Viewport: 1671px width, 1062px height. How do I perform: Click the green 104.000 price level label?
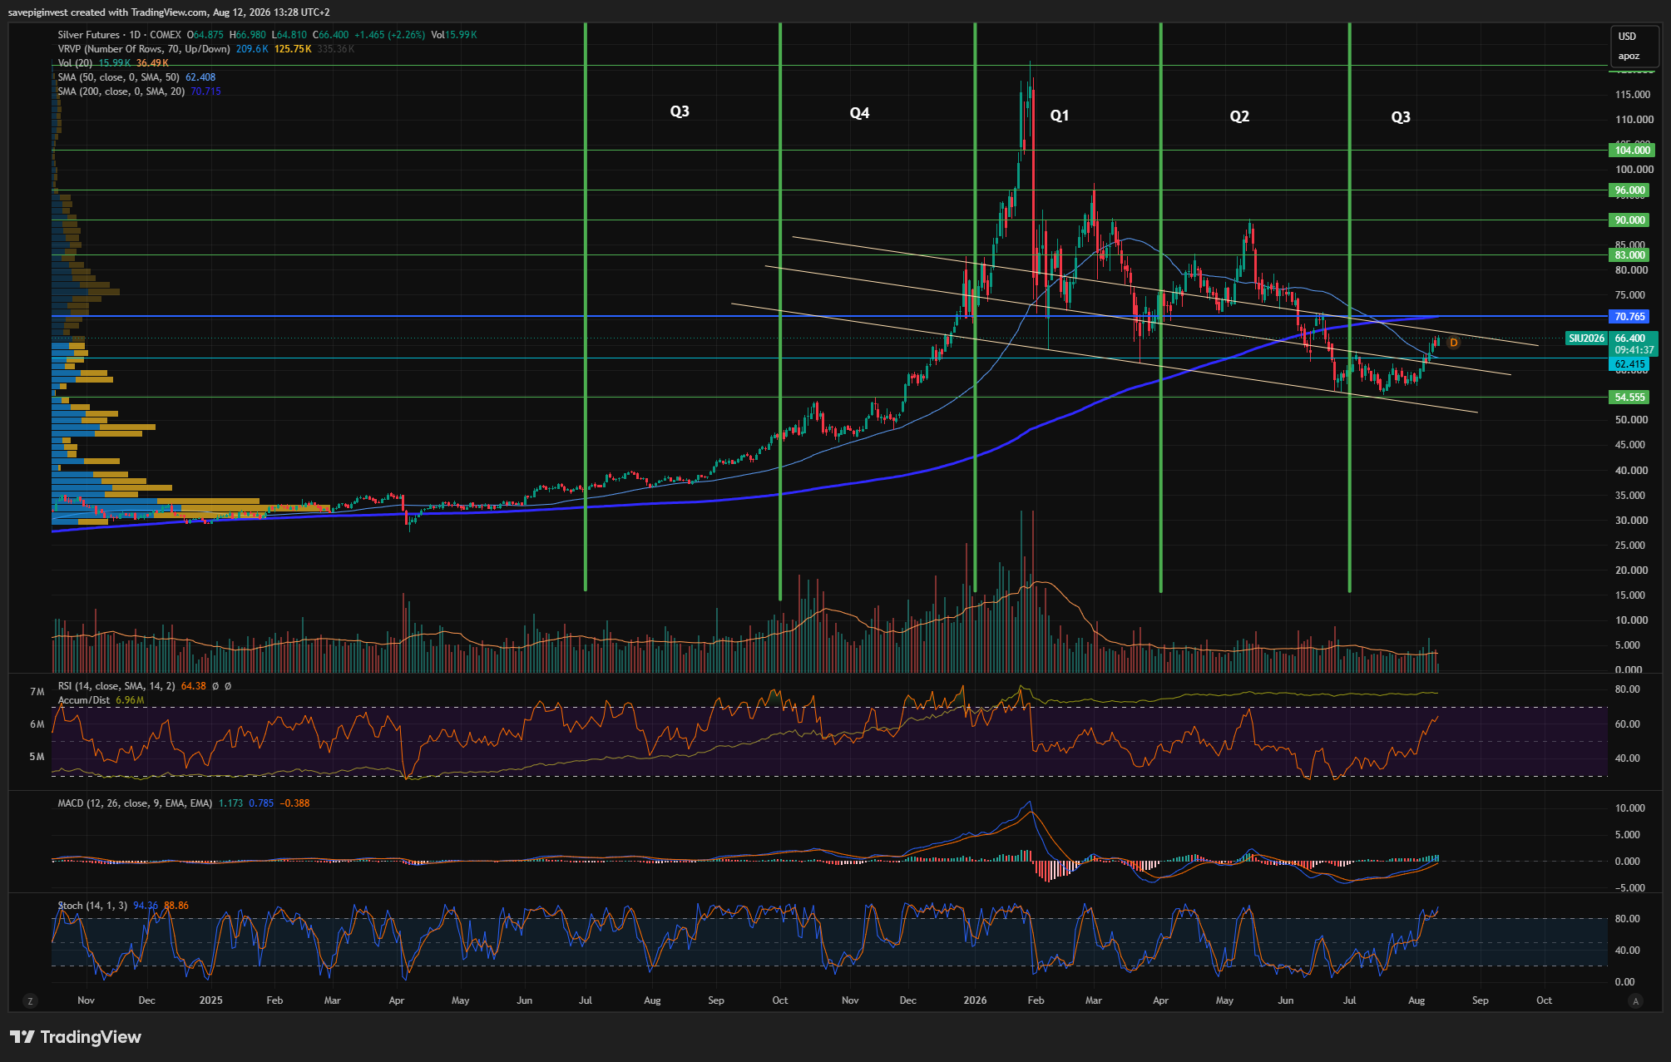pyautogui.click(x=1632, y=151)
